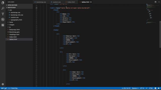
Task: Open index.html in the explorer tree
Action: pyautogui.click(x=13, y=37)
